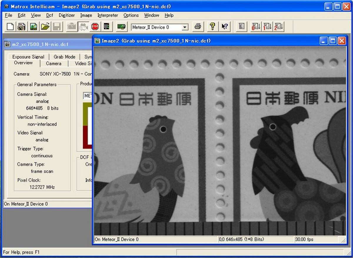Click the red STOP grab icon
Screen dimensions: 353x258
pos(95,27)
